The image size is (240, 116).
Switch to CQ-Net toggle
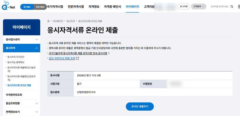pyautogui.click(x=40, y=7)
